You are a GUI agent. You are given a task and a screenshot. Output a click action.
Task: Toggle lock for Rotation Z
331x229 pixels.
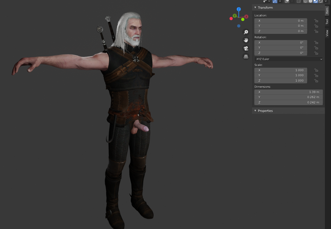point(316,53)
